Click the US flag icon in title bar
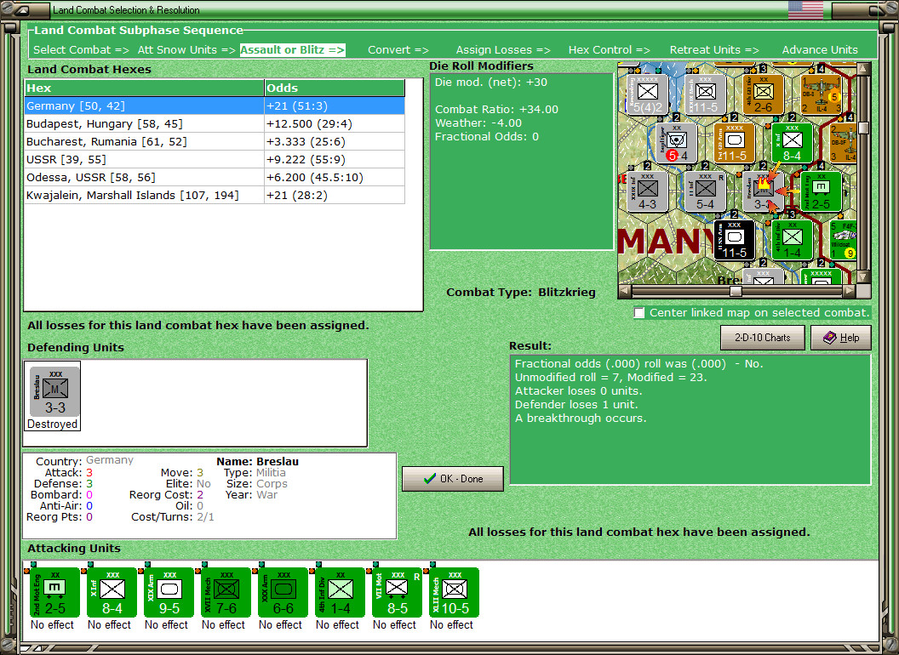Image resolution: width=899 pixels, height=655 pixels. [x=805, y=9]
